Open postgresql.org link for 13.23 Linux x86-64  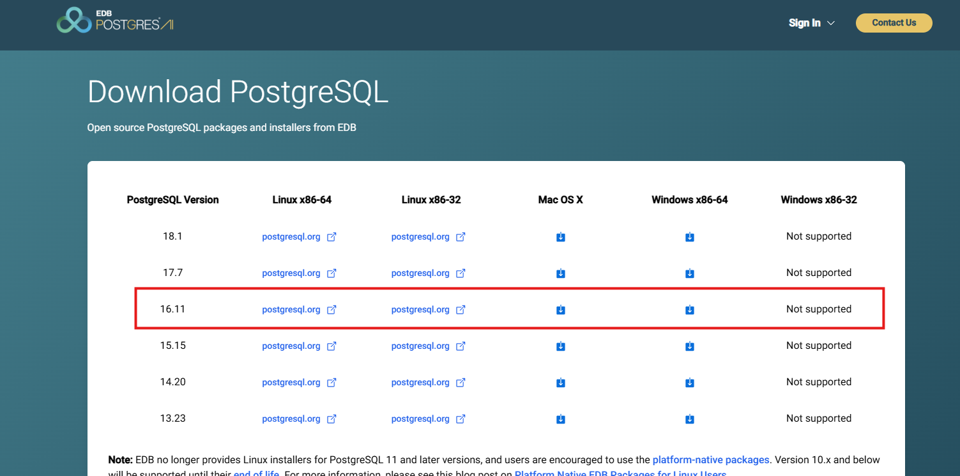tap(299, 419)
